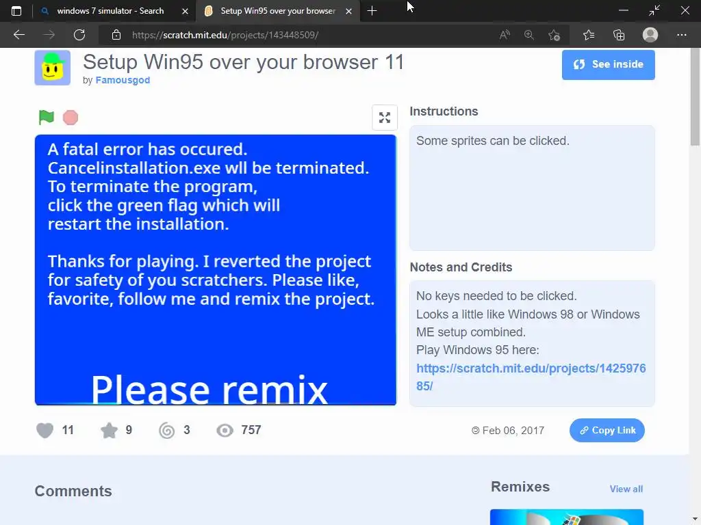Click the Read aloud icon
Viewport: 701px width, 525px height.
[x=505, y=35]
